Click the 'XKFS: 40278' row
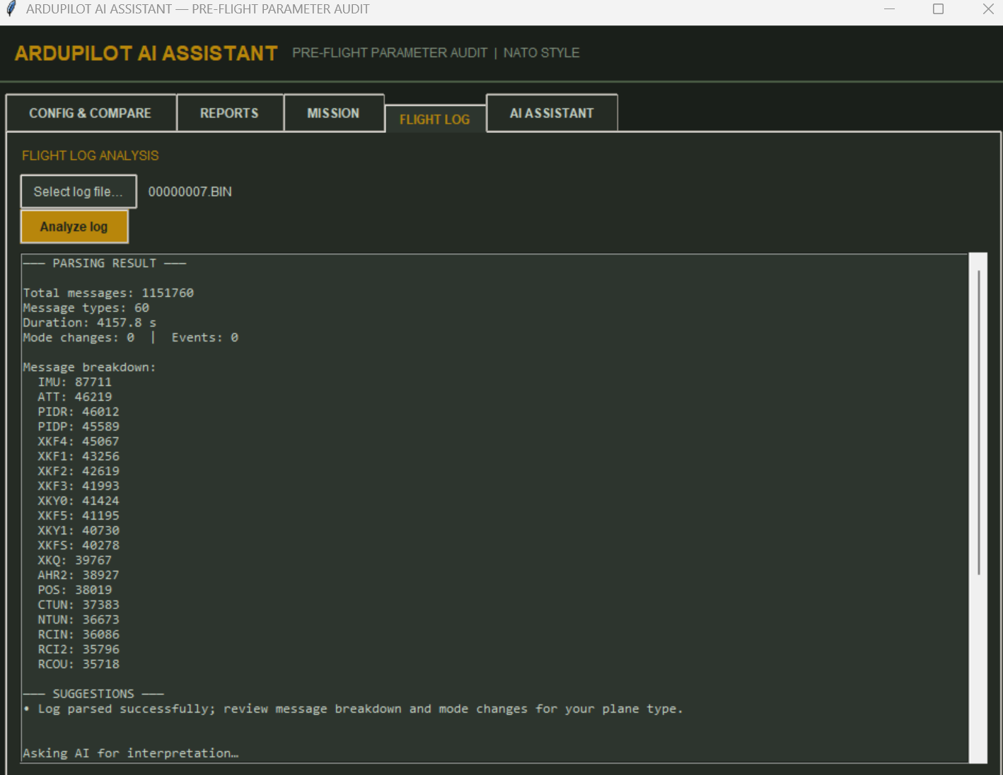 (x=79, y=545)
